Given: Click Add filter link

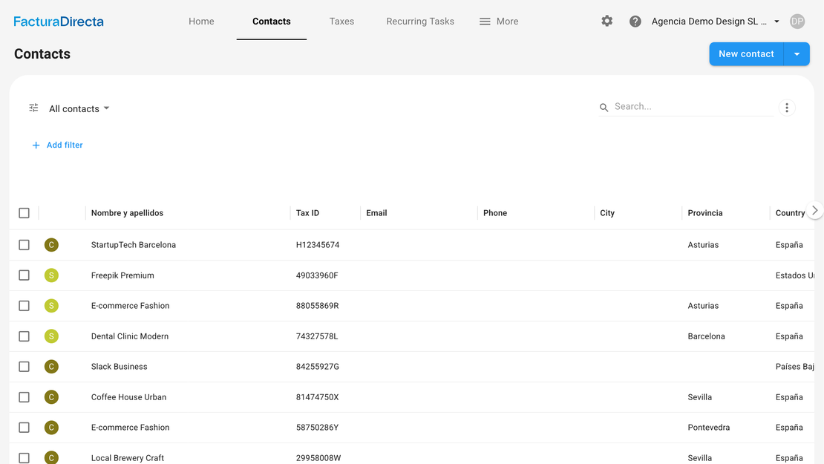Looking at the screenshot, I should pyautogui.click(x=58, y=146).
